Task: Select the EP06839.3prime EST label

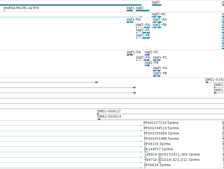Action: pos(157,165)
